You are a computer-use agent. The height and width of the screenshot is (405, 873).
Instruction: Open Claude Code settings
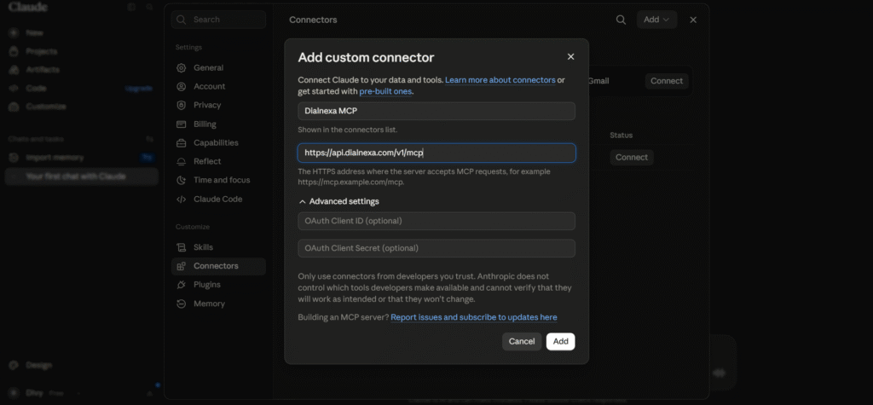(x=218, y=199)
